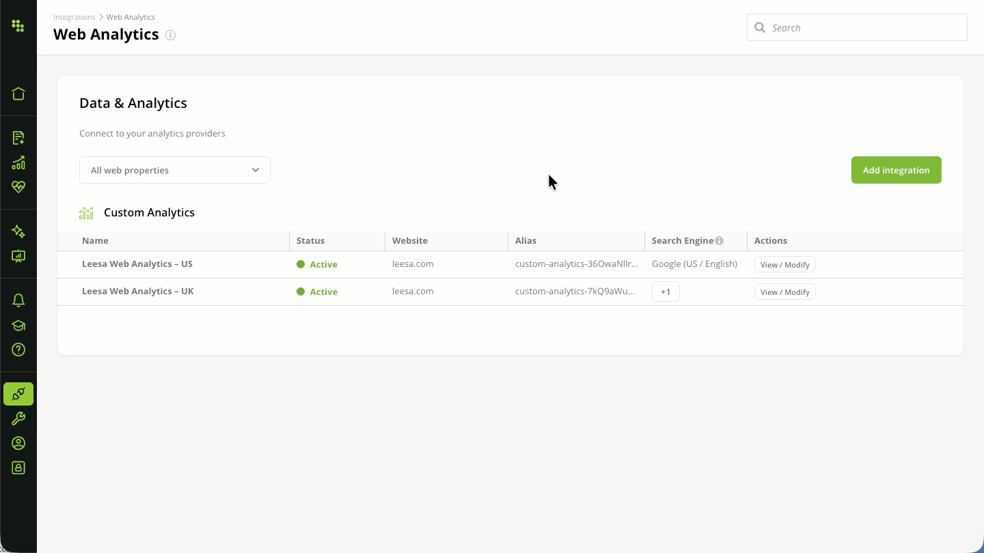Click leesa.com in the US row
Image resolution: width=984 pixels, height=553 pixels.
pos(413,264)
